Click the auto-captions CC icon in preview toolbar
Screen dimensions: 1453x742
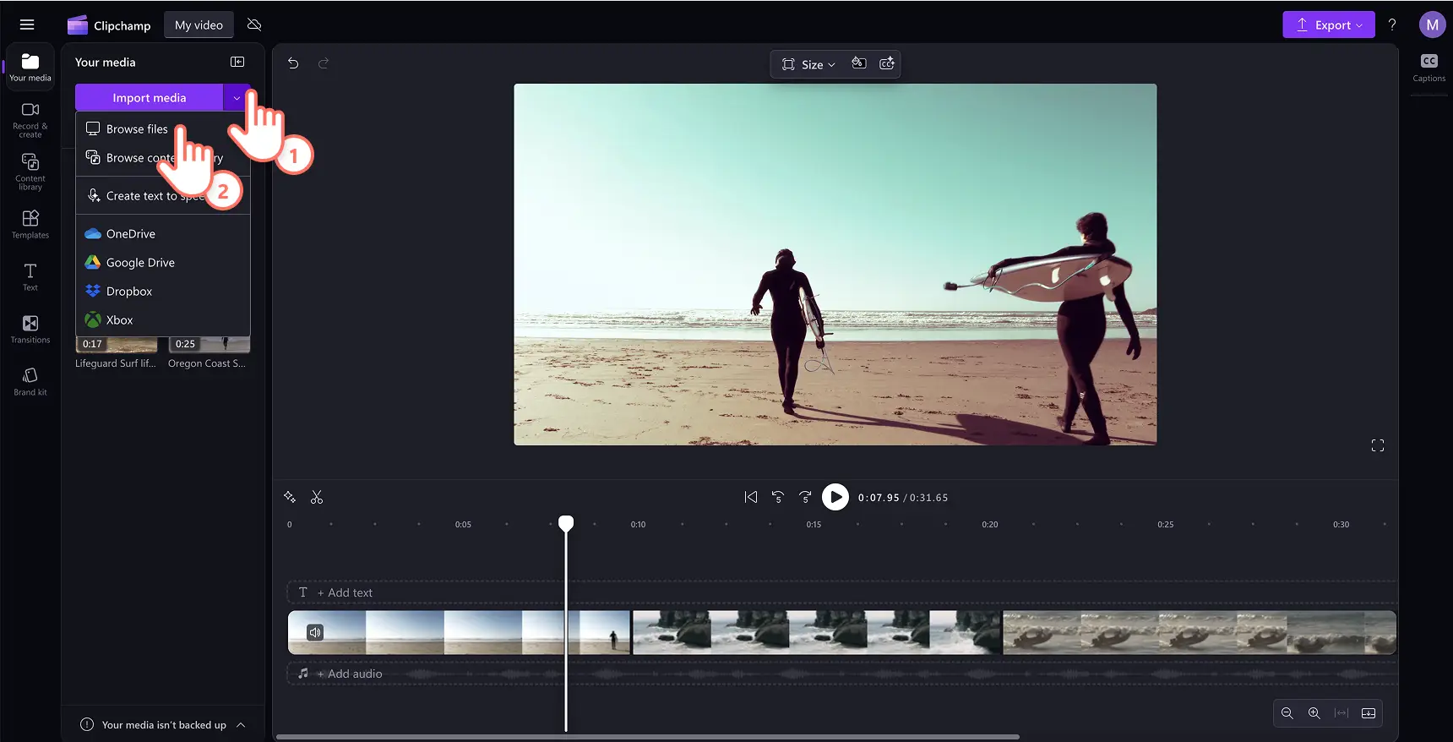887,63
